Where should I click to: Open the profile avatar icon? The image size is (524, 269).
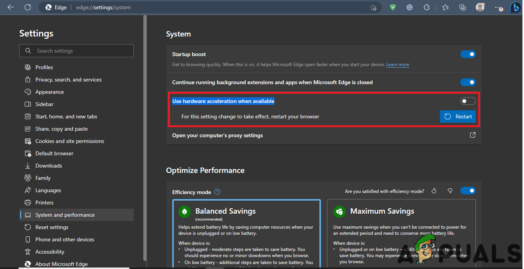point(480,7)
